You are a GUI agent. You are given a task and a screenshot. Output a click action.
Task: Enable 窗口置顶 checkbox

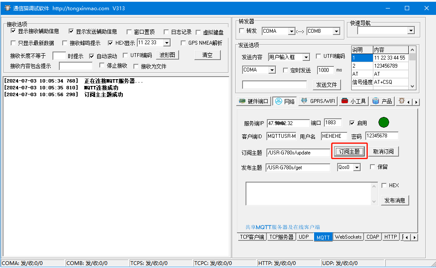coord(129,32)
